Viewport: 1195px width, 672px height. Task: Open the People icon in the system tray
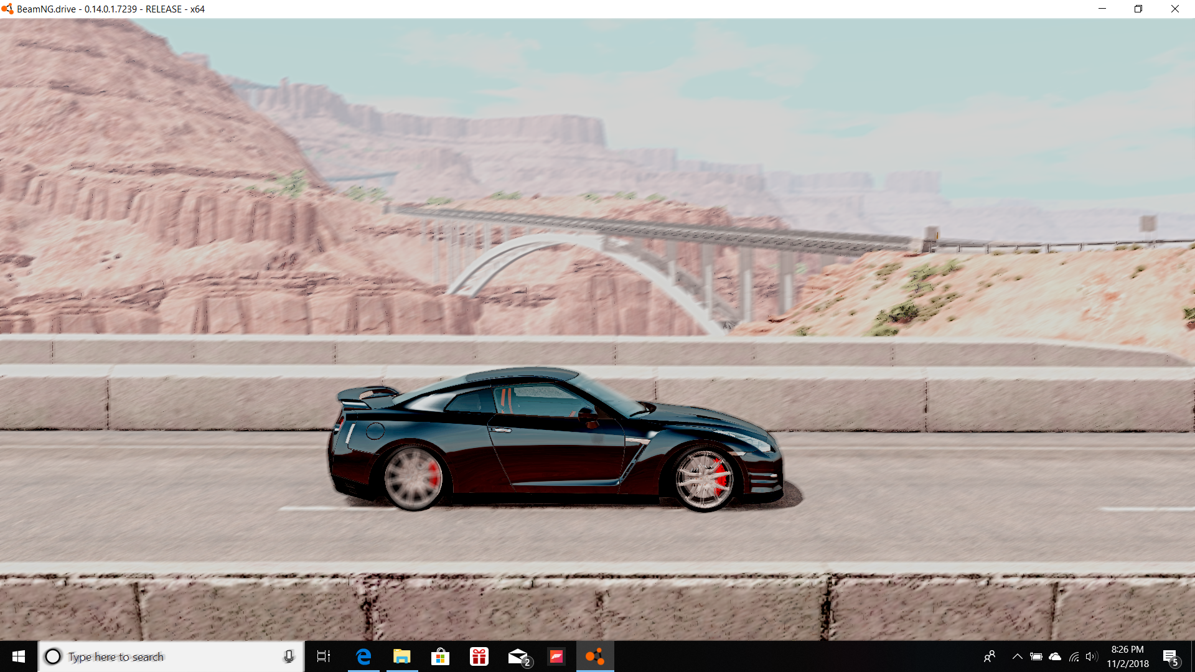click(x=990, y=656)
